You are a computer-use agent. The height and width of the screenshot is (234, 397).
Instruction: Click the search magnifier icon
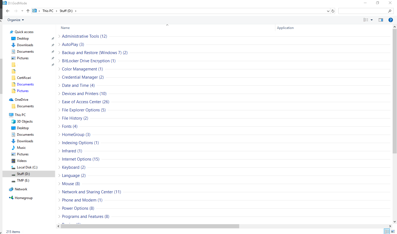[x=390, y=11]
